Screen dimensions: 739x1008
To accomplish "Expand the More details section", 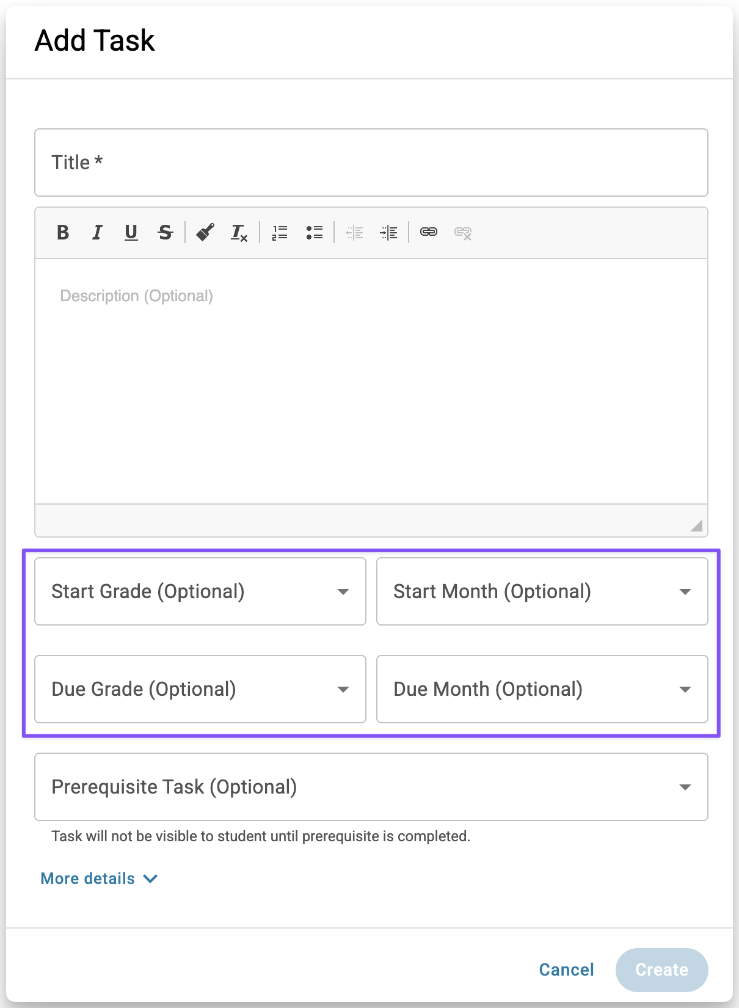I will [99, 878].
